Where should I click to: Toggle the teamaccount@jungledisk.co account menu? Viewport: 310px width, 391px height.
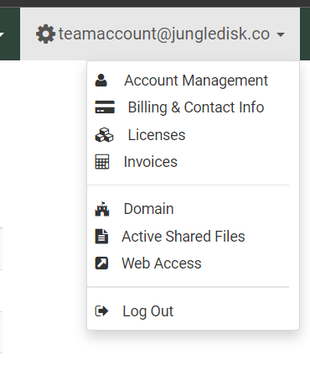(160, 34)
